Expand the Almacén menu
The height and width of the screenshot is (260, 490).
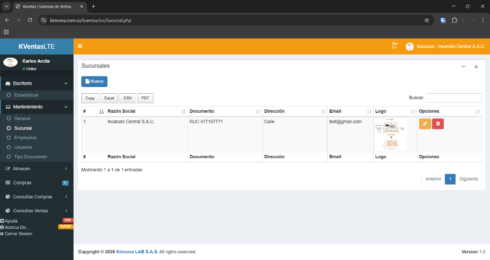pyautogui.click(x=37, y=169)
